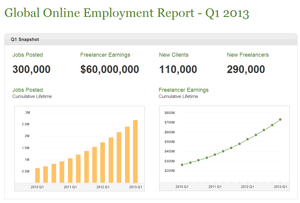Click the last line chart point at 2013 Q1
The height and width of the screenshot is (203, 300).
[x=280, y=120]
